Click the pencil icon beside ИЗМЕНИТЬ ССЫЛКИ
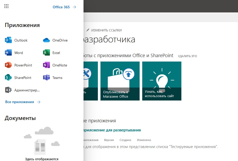The image size is (238, 161). pos(88,30)
